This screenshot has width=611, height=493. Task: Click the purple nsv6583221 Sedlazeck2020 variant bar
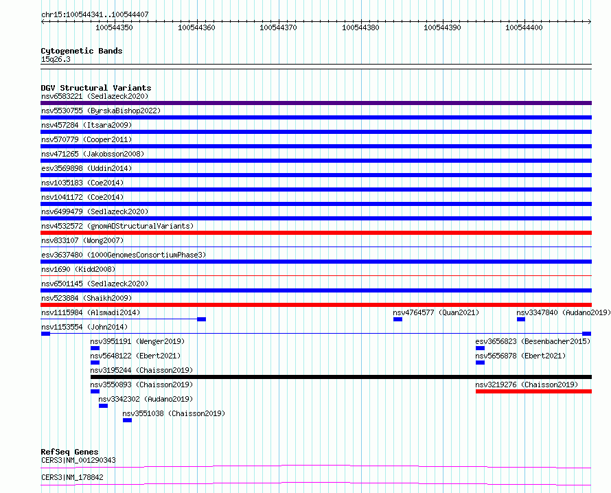tap(316, 103)
